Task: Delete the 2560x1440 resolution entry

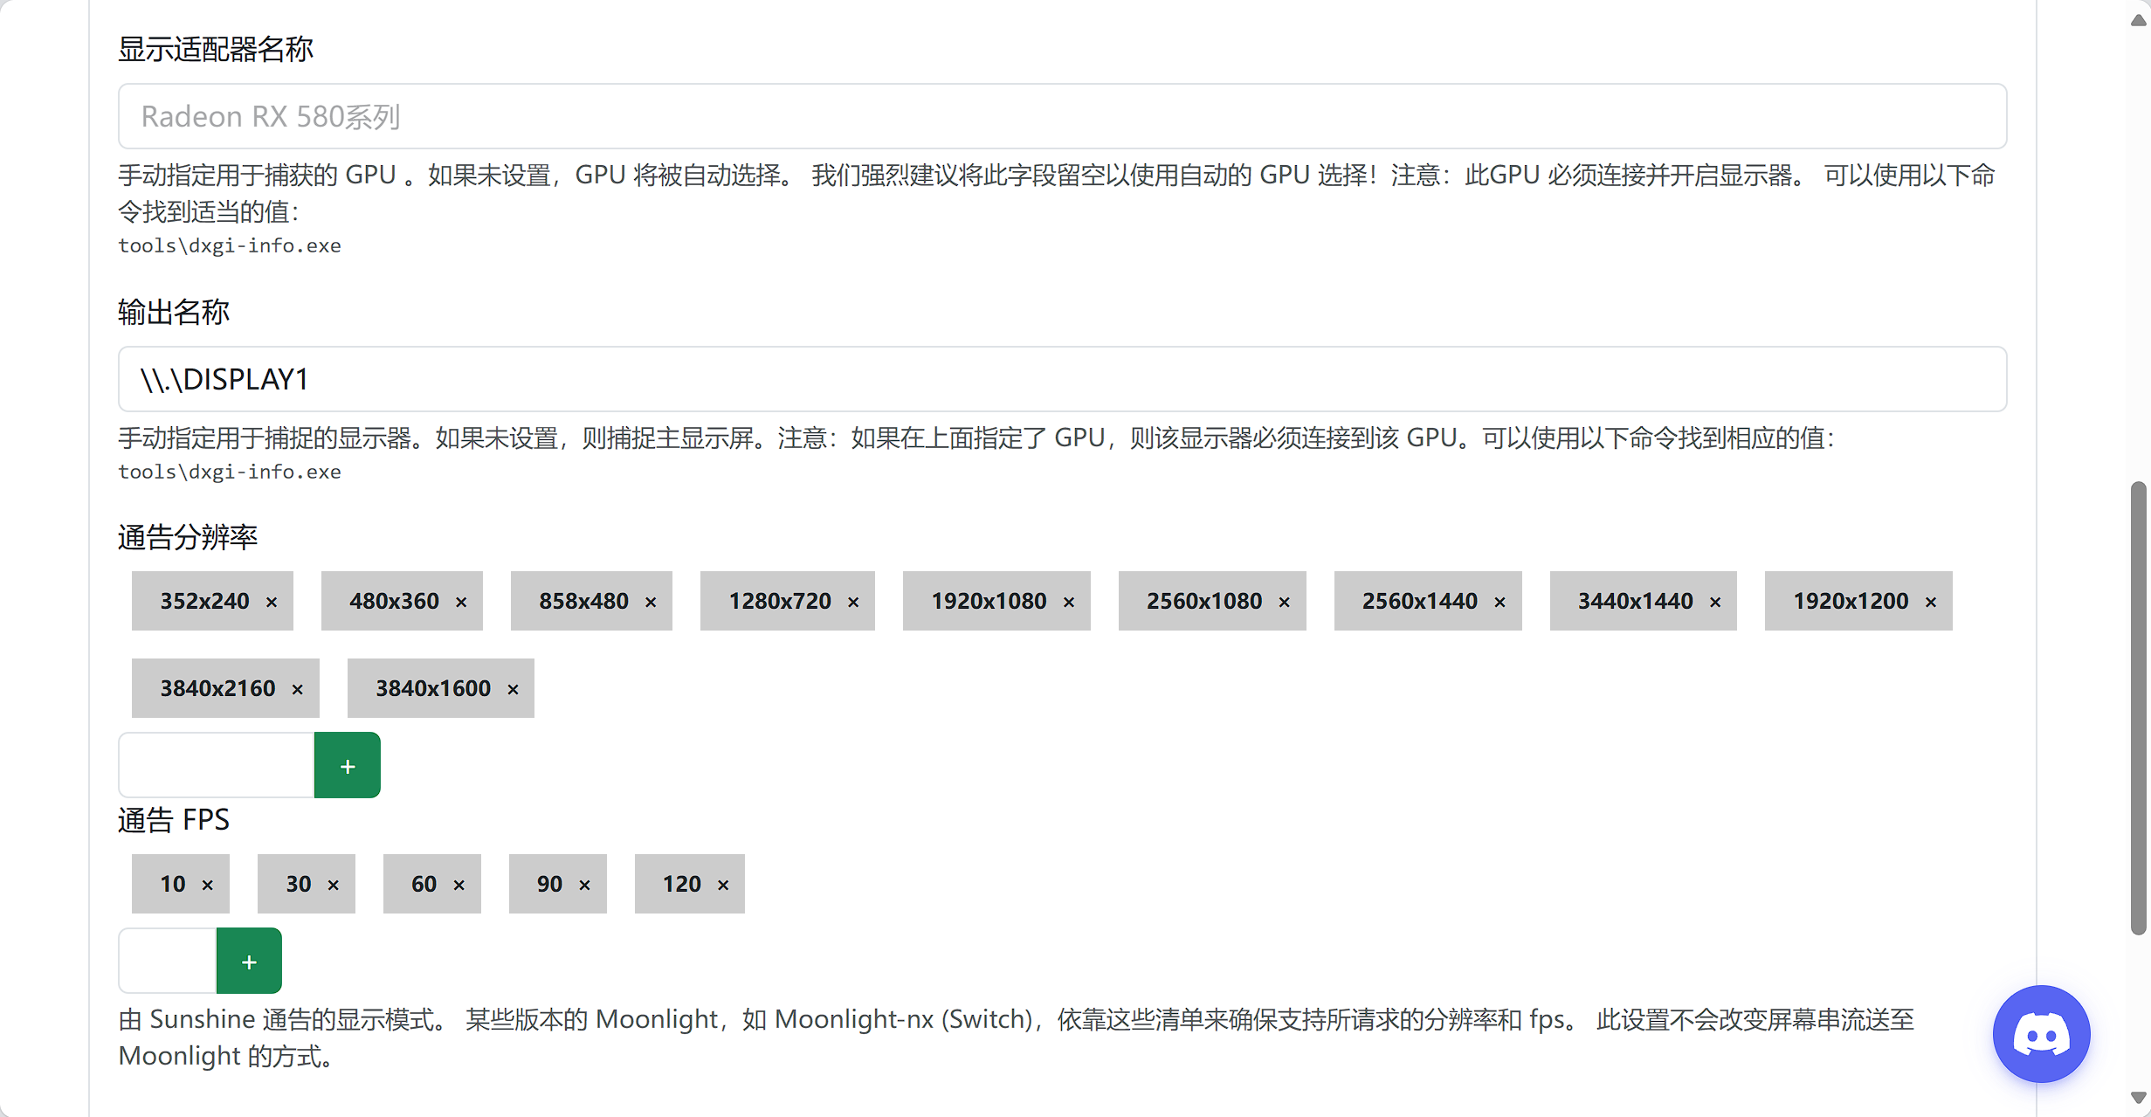Action: (1499, 602)
